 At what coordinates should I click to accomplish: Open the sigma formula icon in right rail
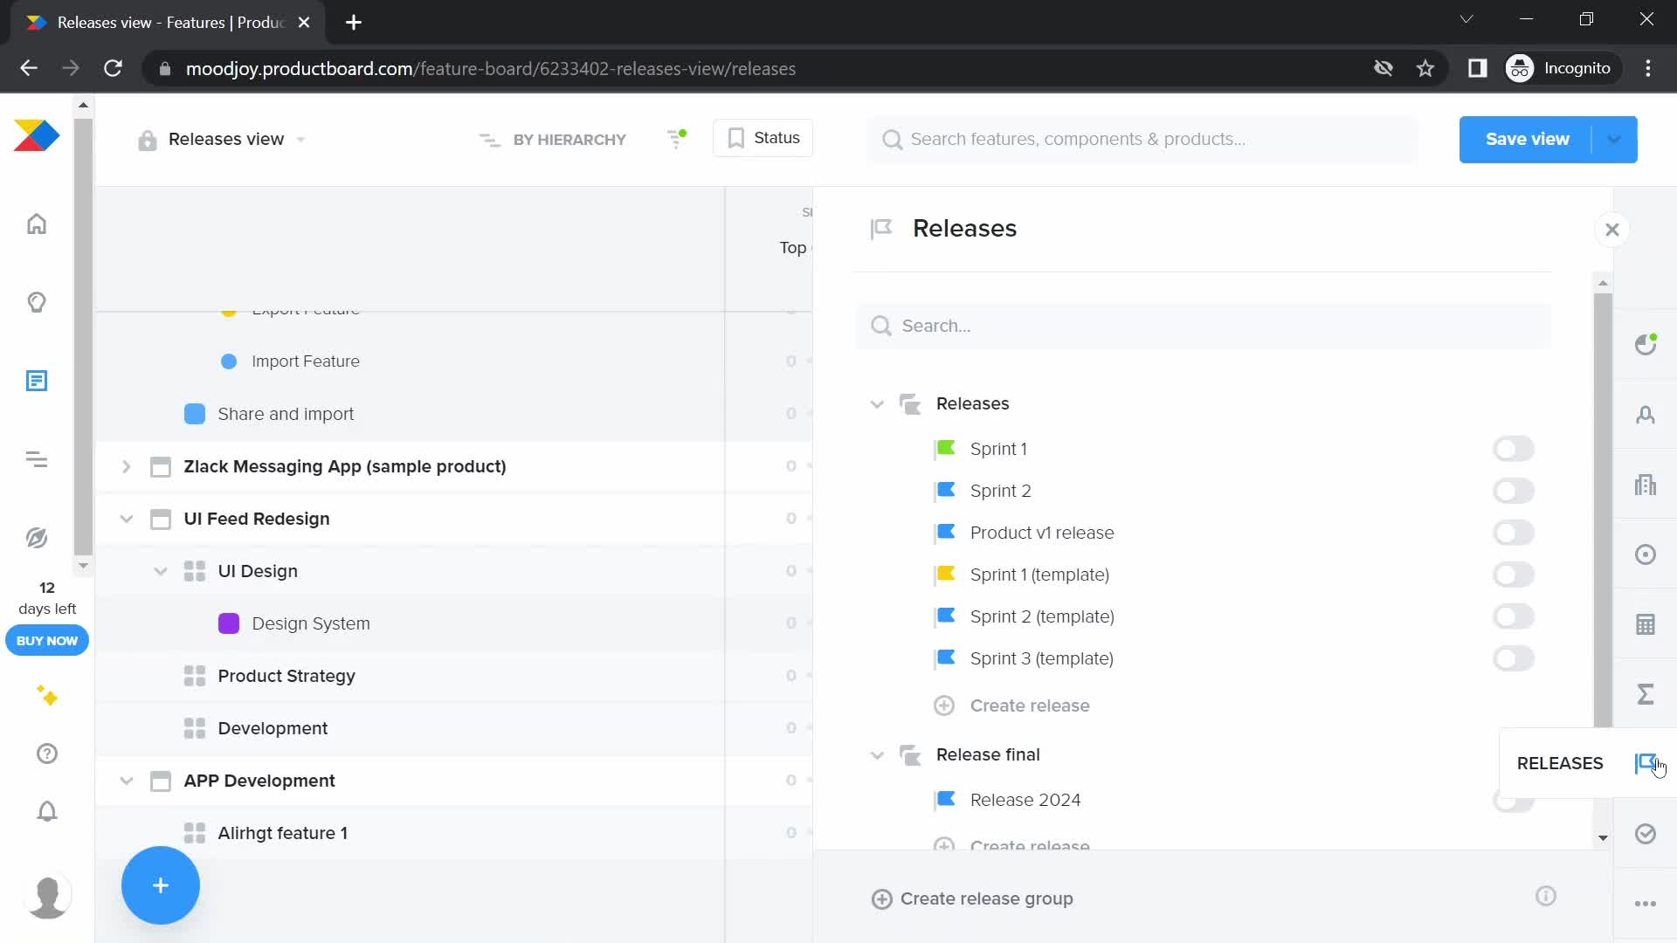(x=1646, y=694)
